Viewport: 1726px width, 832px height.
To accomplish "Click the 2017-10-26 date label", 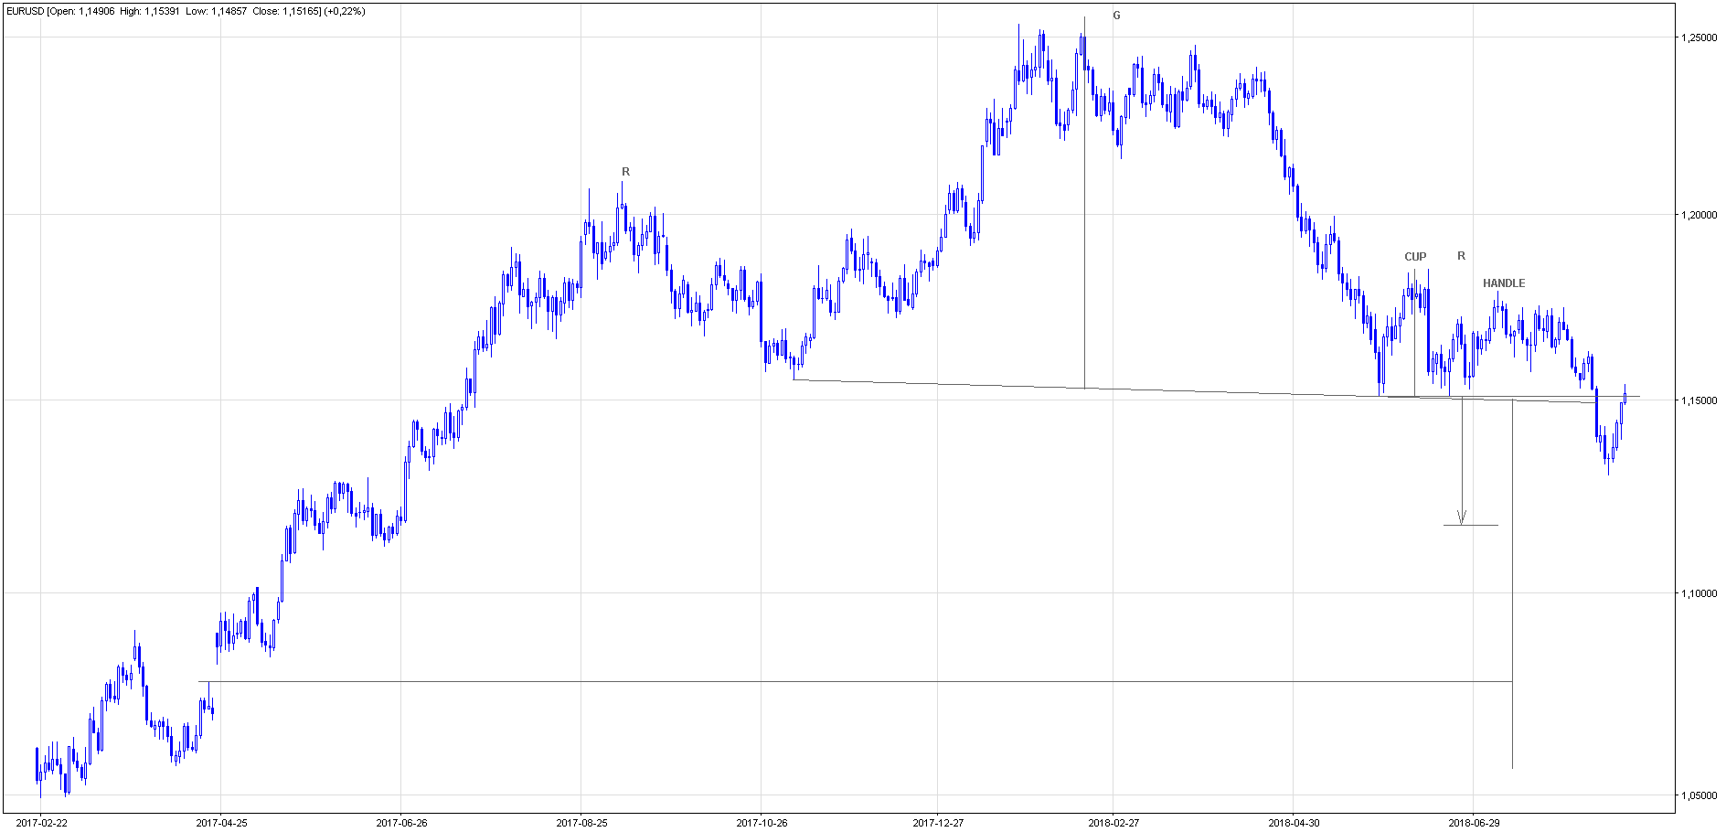I will (762, 823).
